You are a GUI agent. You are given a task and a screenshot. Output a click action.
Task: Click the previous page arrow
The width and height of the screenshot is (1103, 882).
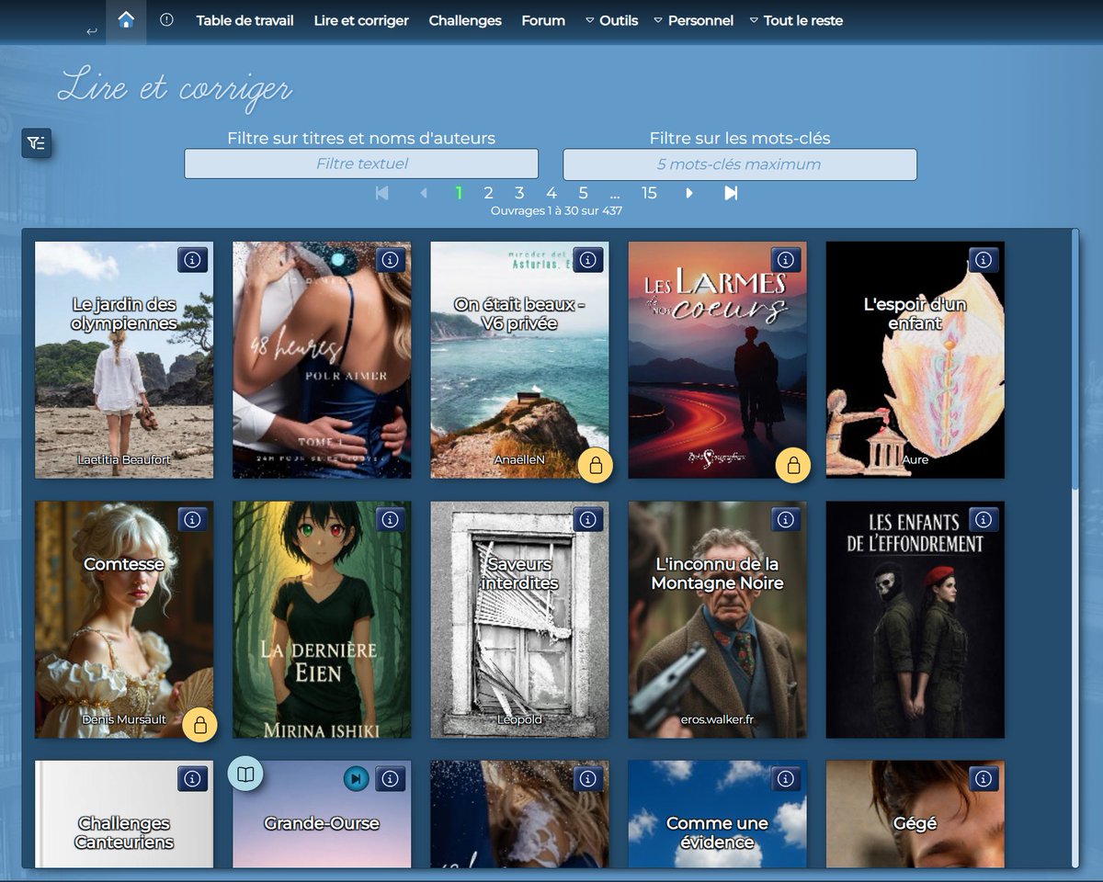[x=424, y=193]
